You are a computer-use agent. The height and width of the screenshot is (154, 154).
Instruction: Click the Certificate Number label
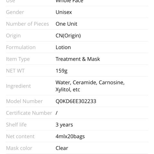click(29, 113)
